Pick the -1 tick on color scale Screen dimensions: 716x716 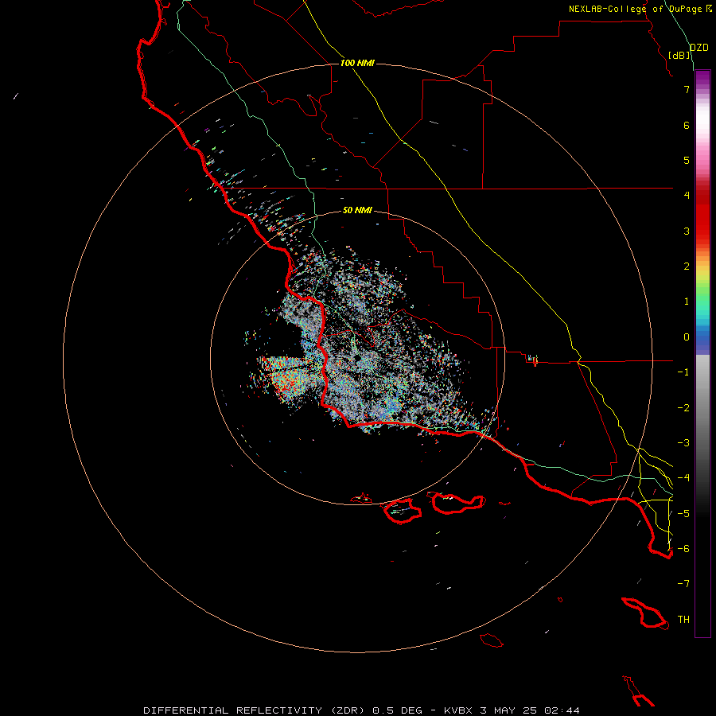point(683,372)
